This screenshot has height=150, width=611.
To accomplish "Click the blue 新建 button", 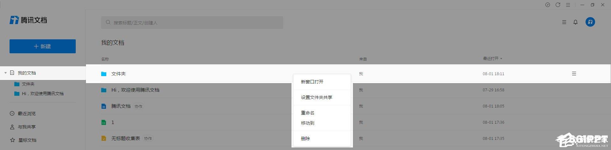I will click(x=43, y=46).
